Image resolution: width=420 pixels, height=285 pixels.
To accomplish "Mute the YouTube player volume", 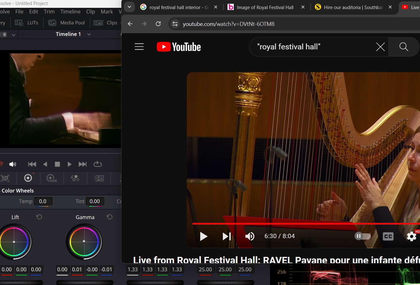I will pyautogui.click(x=249, y=236).
